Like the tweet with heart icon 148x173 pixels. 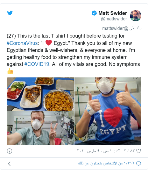pyautogui.click(x=139, y=151)
